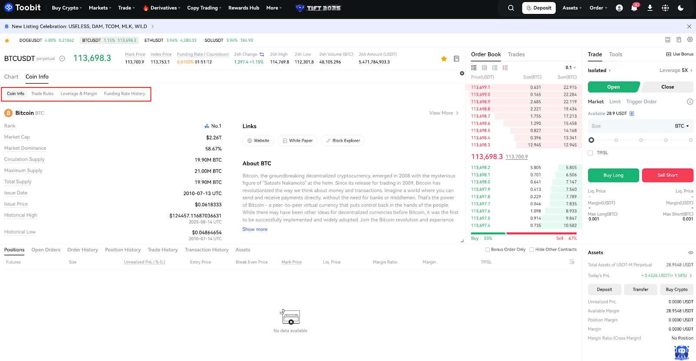Set size slider to the midpoint

641,140
